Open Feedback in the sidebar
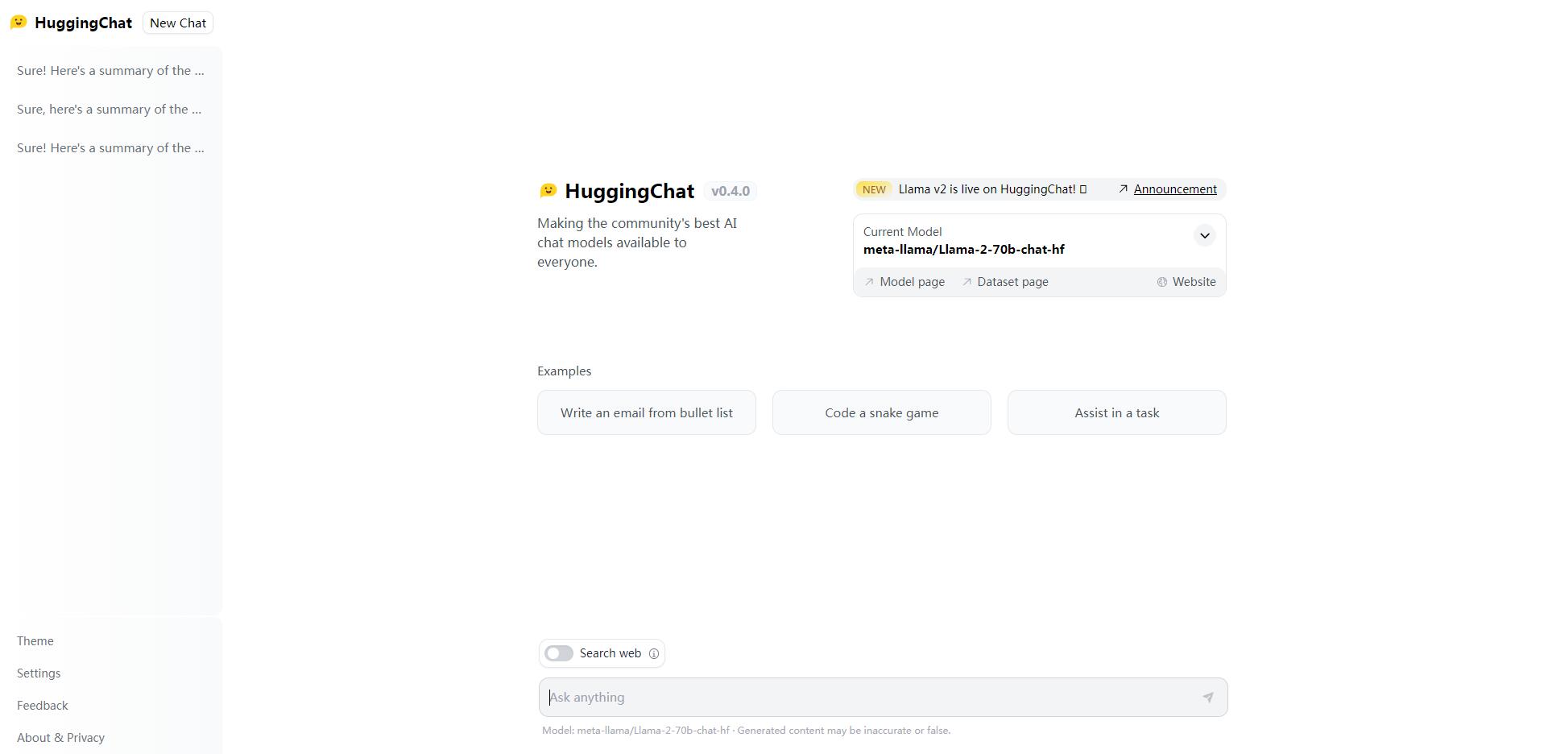The image size is (1544, 754). click(x=43, y=706)
